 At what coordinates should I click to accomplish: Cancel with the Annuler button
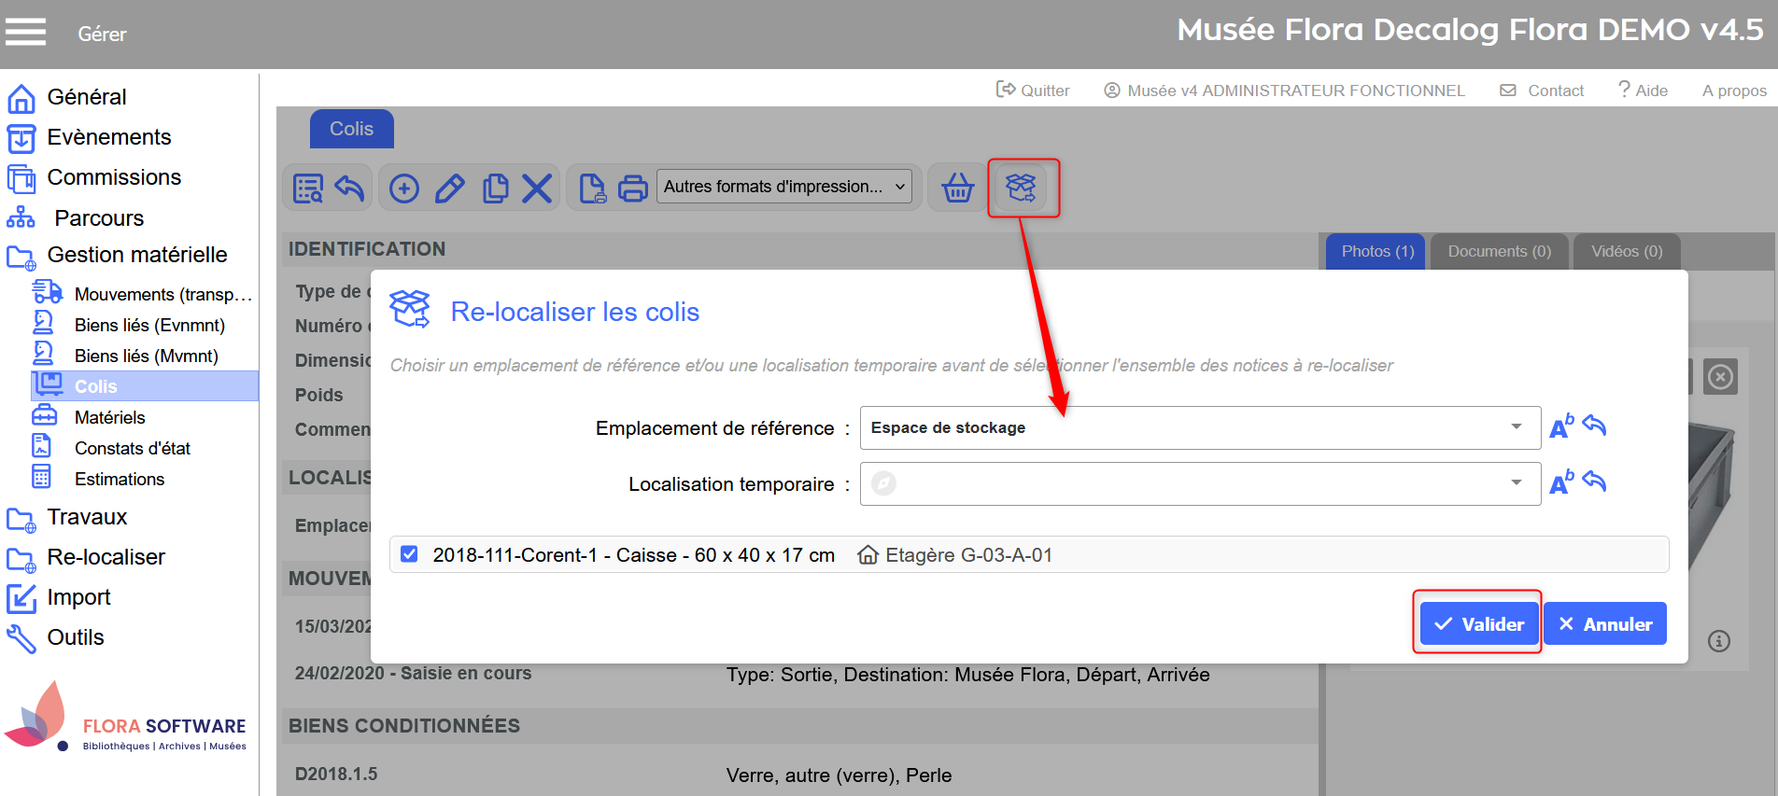point(1604,624)
